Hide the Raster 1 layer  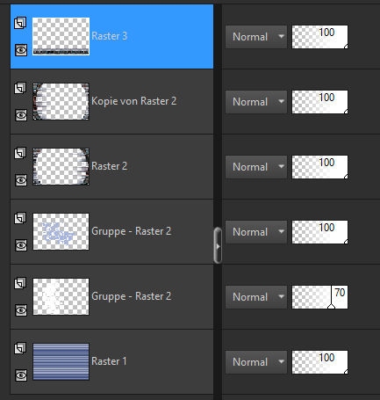tap(21, 375)
